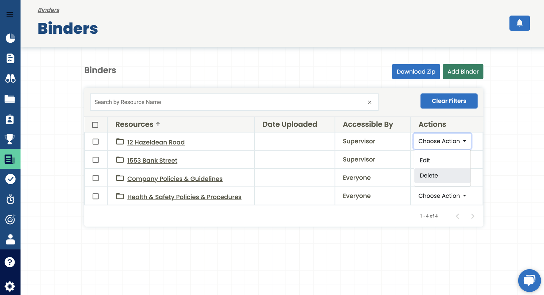544x295 pixels.
Task: Open the chat bubble widget
Action: (529, 280)
